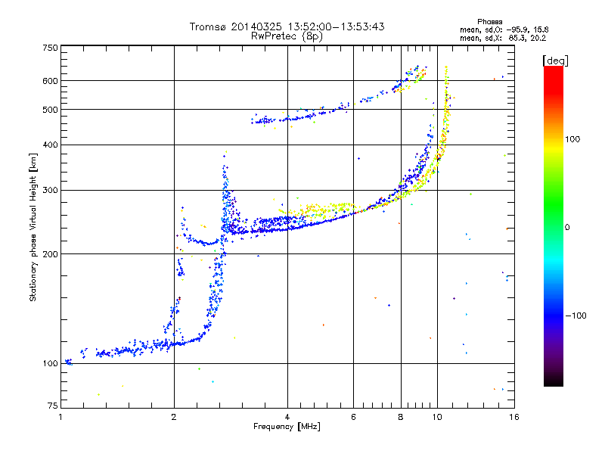Click the 'Stationary phase Virtual Height [km]' label
Screen dimensions: 605x454
pos(33,228)
